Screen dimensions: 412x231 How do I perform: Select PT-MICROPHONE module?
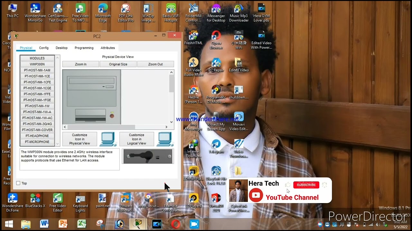coord(37,142)
